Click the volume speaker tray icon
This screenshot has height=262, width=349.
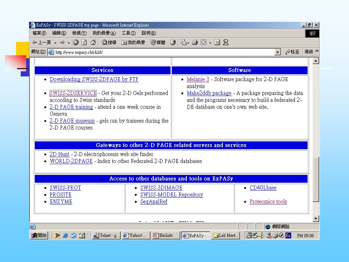262,235
